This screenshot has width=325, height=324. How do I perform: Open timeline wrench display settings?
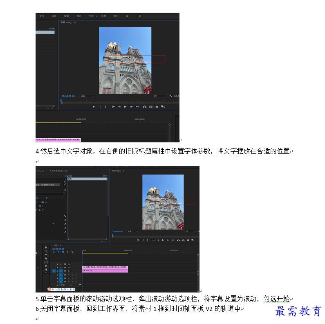pos(72,252)
